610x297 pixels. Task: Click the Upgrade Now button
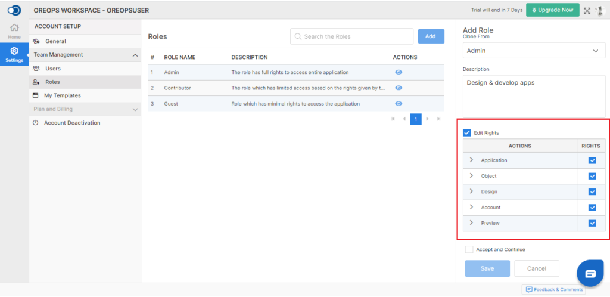coord(552,10)
